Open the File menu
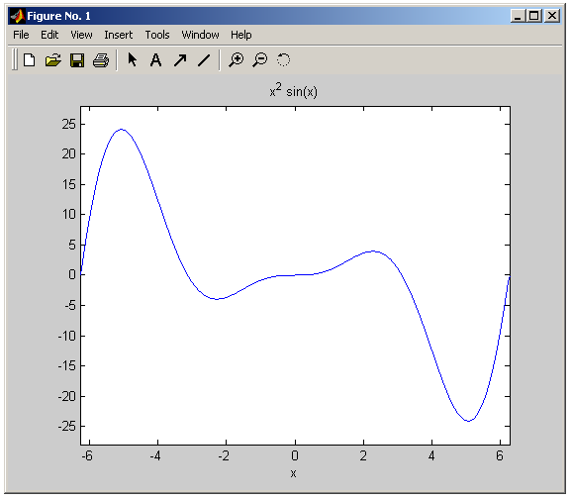Screen dimensions: 571x500 click(21, 35)
